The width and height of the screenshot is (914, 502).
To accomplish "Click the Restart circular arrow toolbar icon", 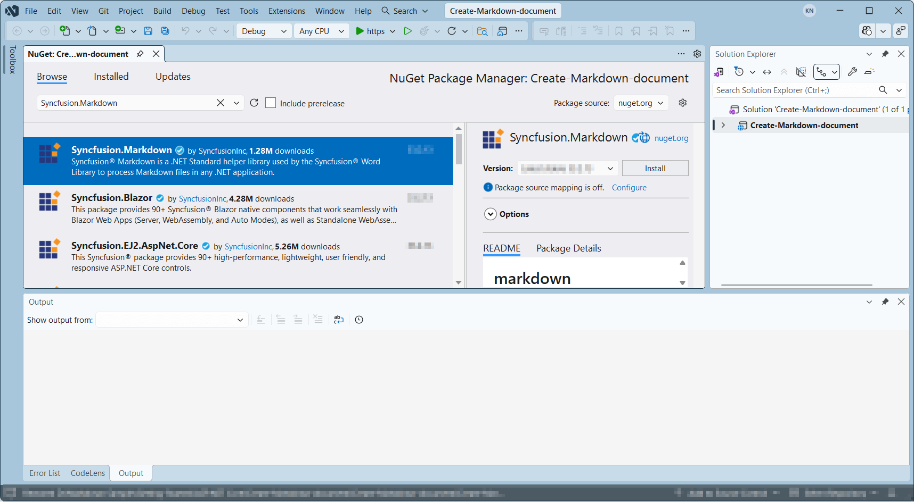I will [x=452, y=31].
